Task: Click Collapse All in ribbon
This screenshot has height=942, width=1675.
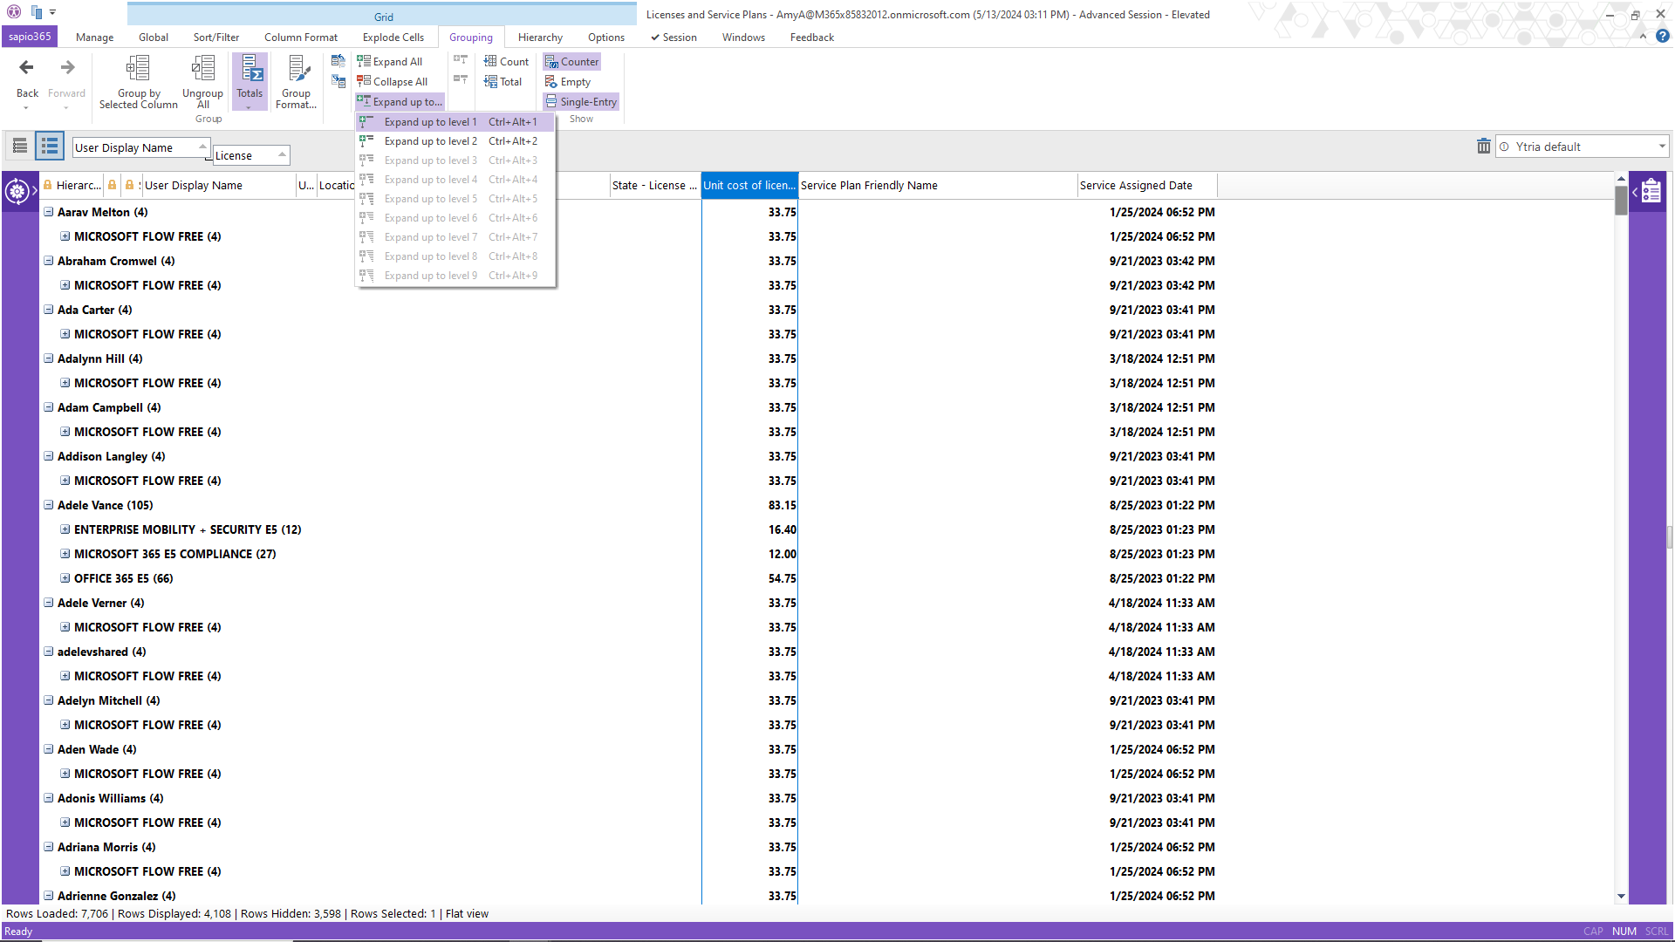Action: pyautogui.click(x=393, y=82)
